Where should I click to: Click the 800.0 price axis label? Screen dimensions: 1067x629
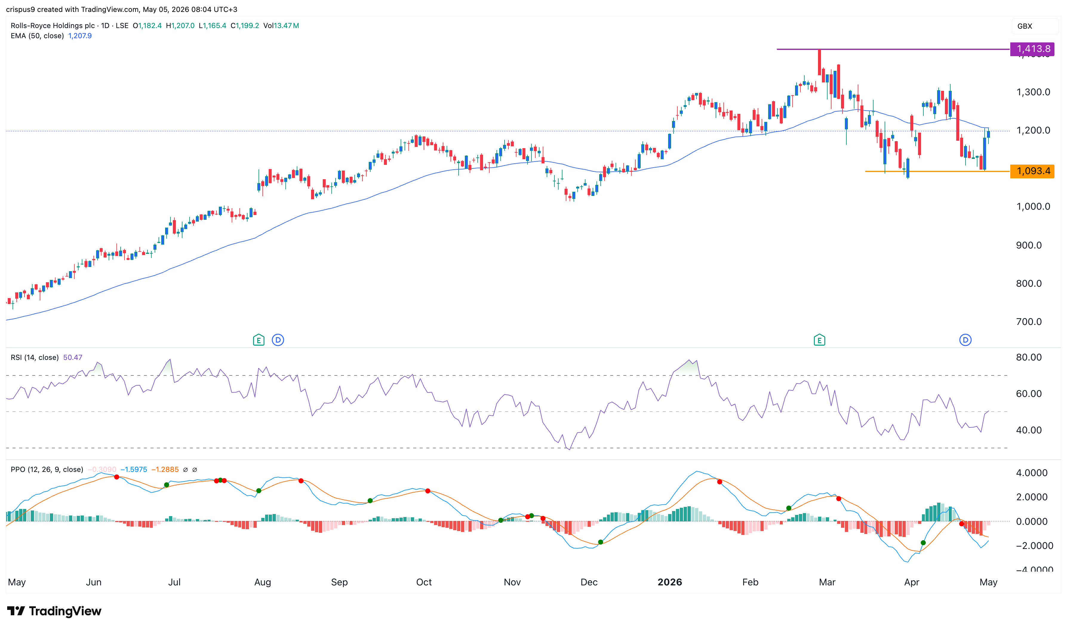[x=1029, y=283]
